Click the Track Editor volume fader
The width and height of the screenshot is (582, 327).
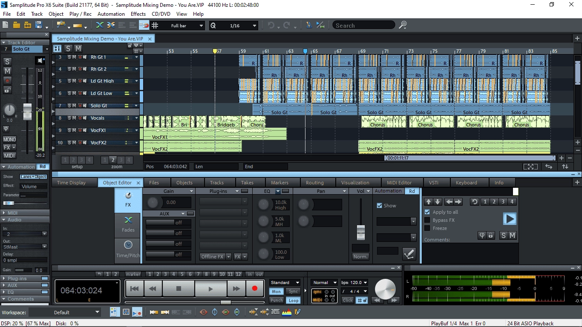pyautogui.click(x=27, y=111)
